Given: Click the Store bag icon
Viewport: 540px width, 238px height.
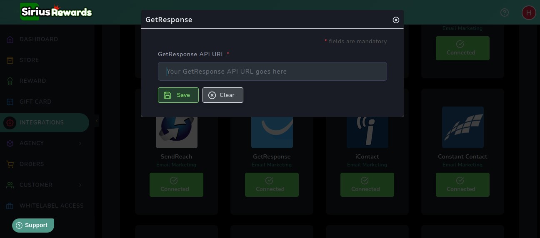Looking at the screenshot, I should tap(10, 60).
